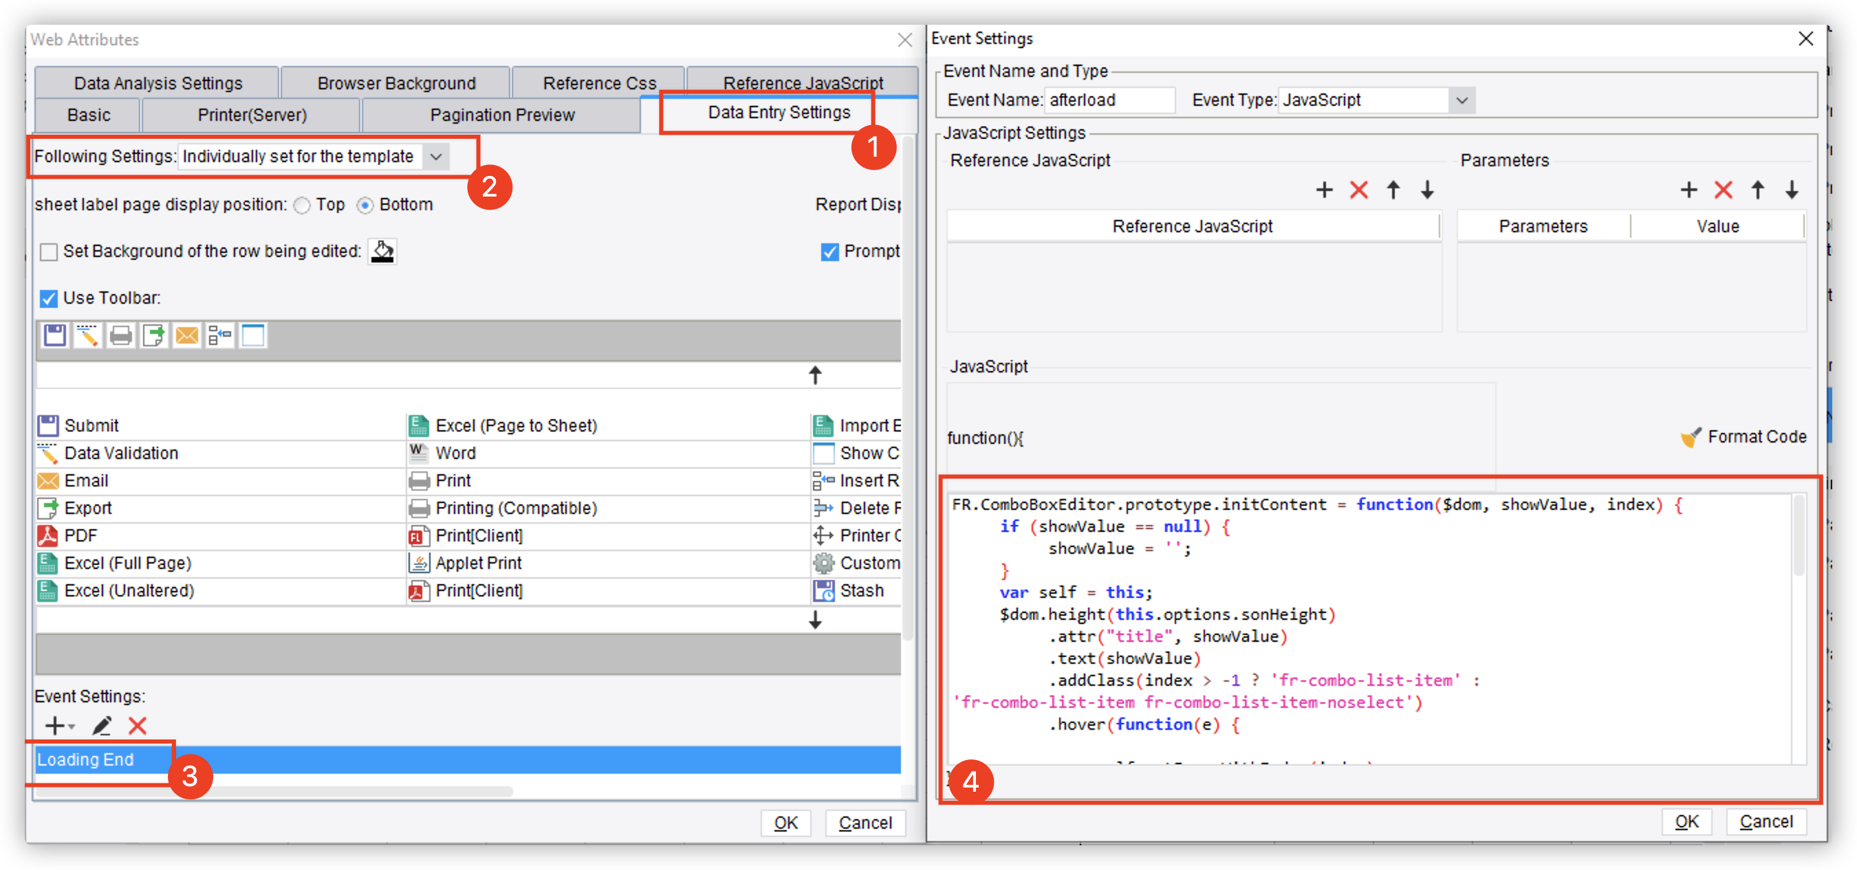Switch to the Pagination Preview tab
Viewport: 1857px width, 870px height.
point(503,115)
